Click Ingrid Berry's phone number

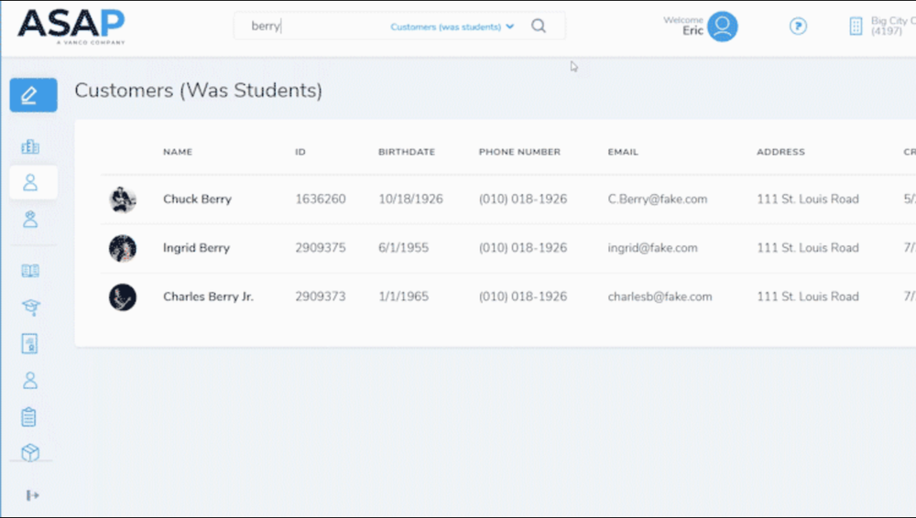click(x=523, y=248)
